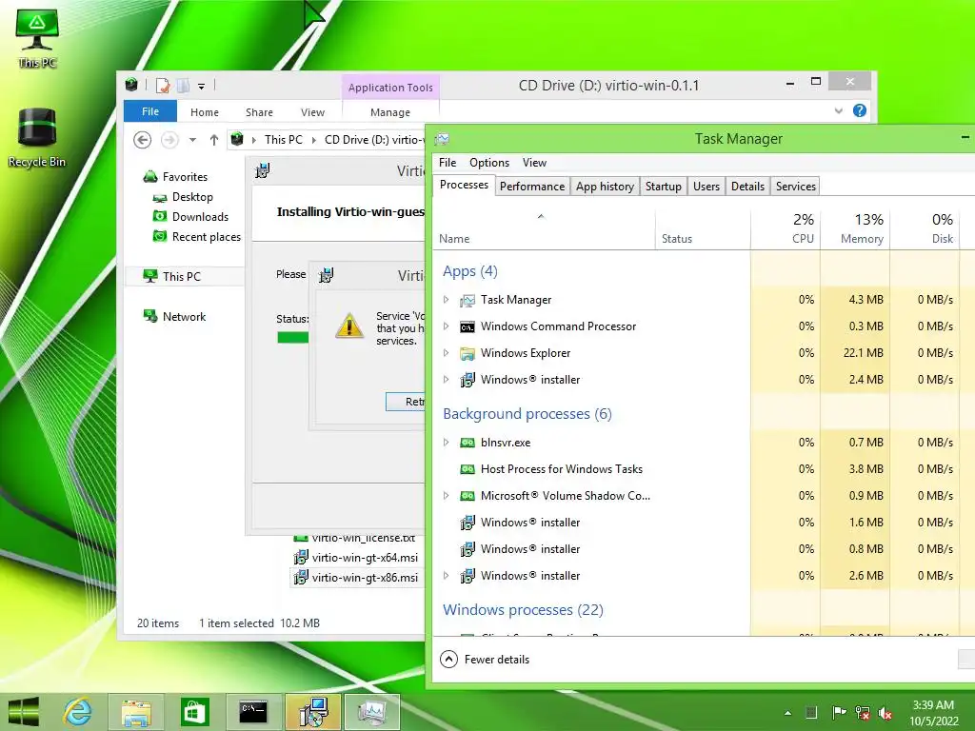Expand Windows Command Processor process row
The height and width of the screenshot is (731, 975).
pos(446,326)
